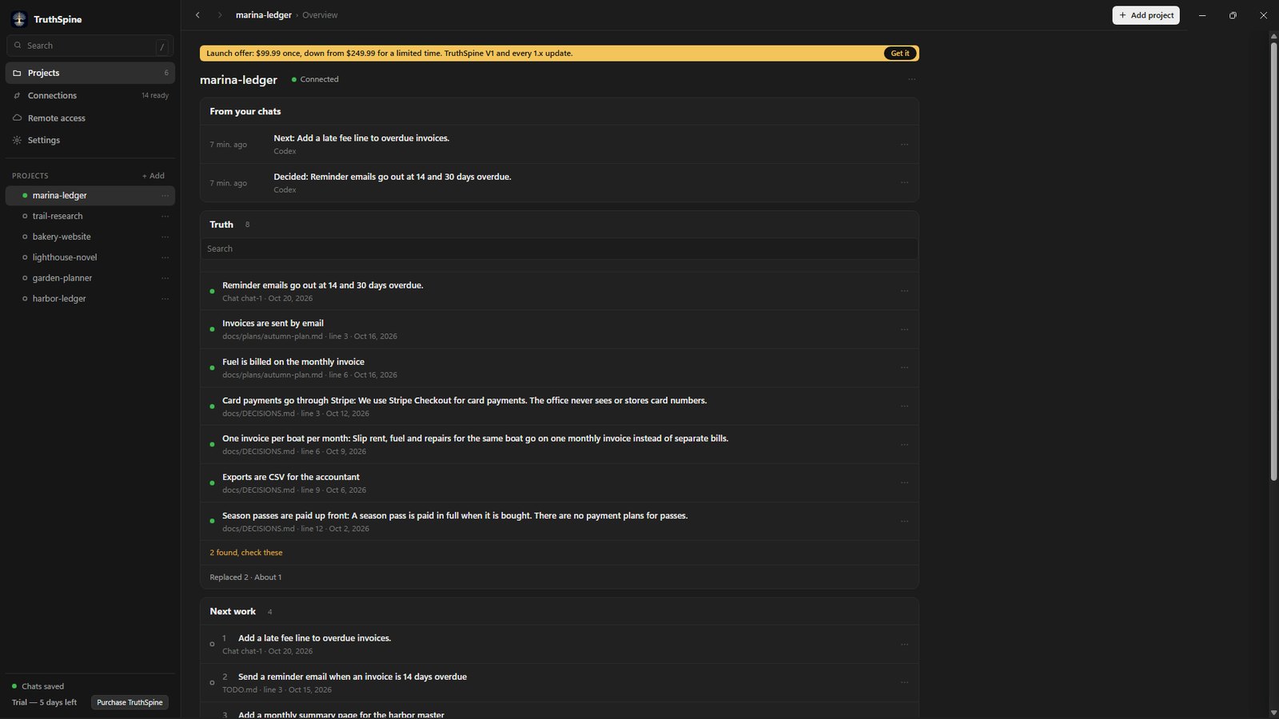Open three-dot menu for trail-research project
Viewport: 1279px width, 719px height.
[x=165, y=216]
